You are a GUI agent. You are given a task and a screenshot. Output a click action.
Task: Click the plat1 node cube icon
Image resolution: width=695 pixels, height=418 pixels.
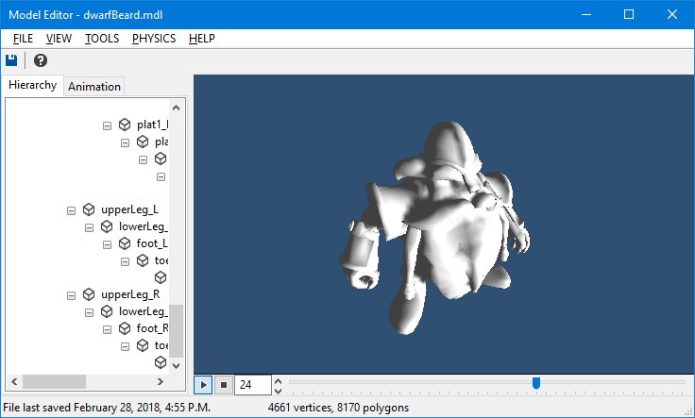(x=124, y=125)
